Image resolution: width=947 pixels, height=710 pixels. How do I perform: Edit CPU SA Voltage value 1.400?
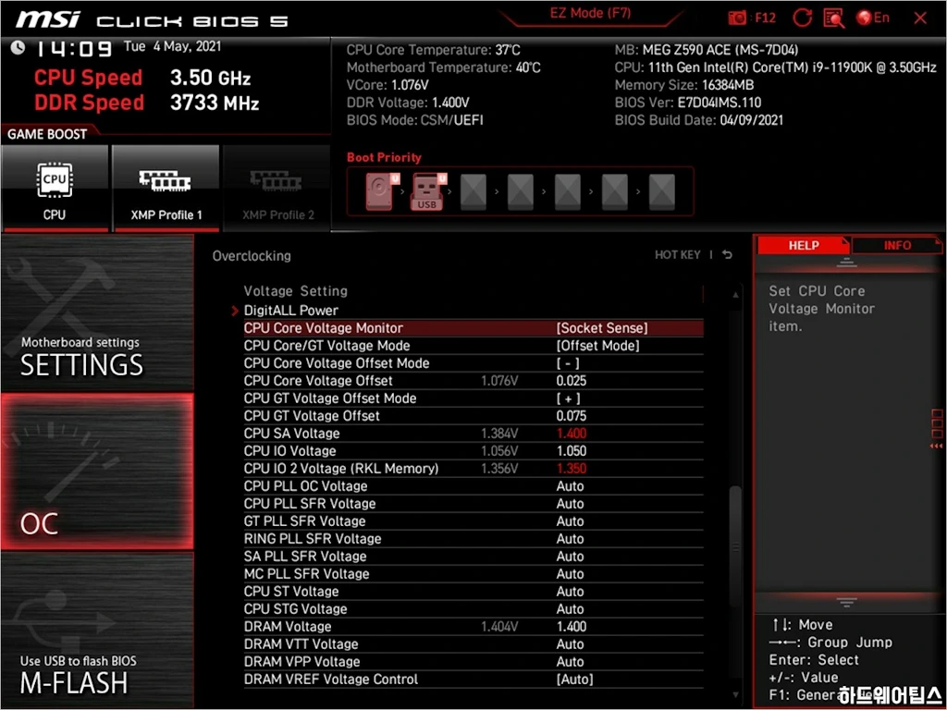pyautogui.click(x=572, y=433)
